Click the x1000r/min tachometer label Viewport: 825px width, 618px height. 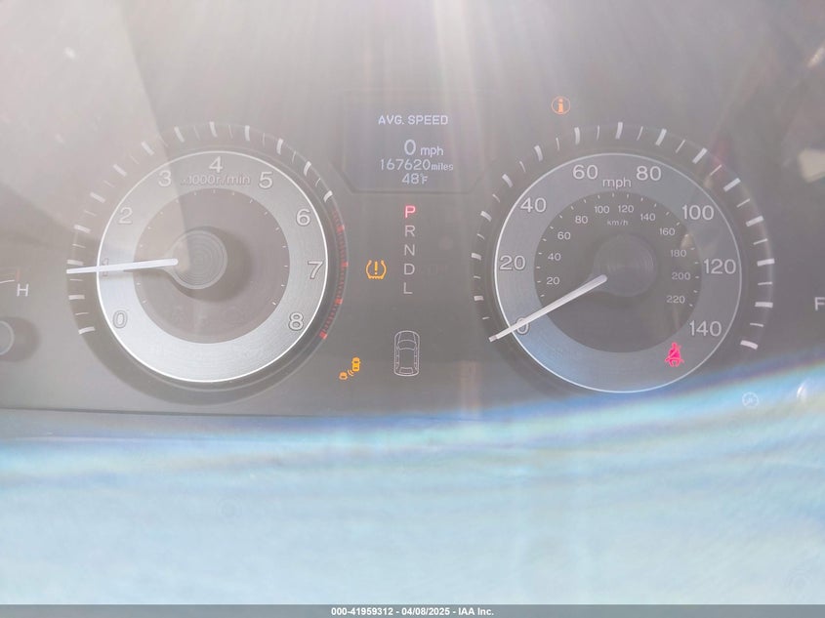[x=216, y=180]
